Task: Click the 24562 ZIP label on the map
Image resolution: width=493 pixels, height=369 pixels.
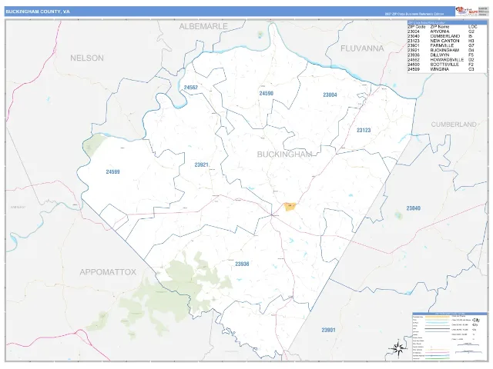Action: pos(191,87)
